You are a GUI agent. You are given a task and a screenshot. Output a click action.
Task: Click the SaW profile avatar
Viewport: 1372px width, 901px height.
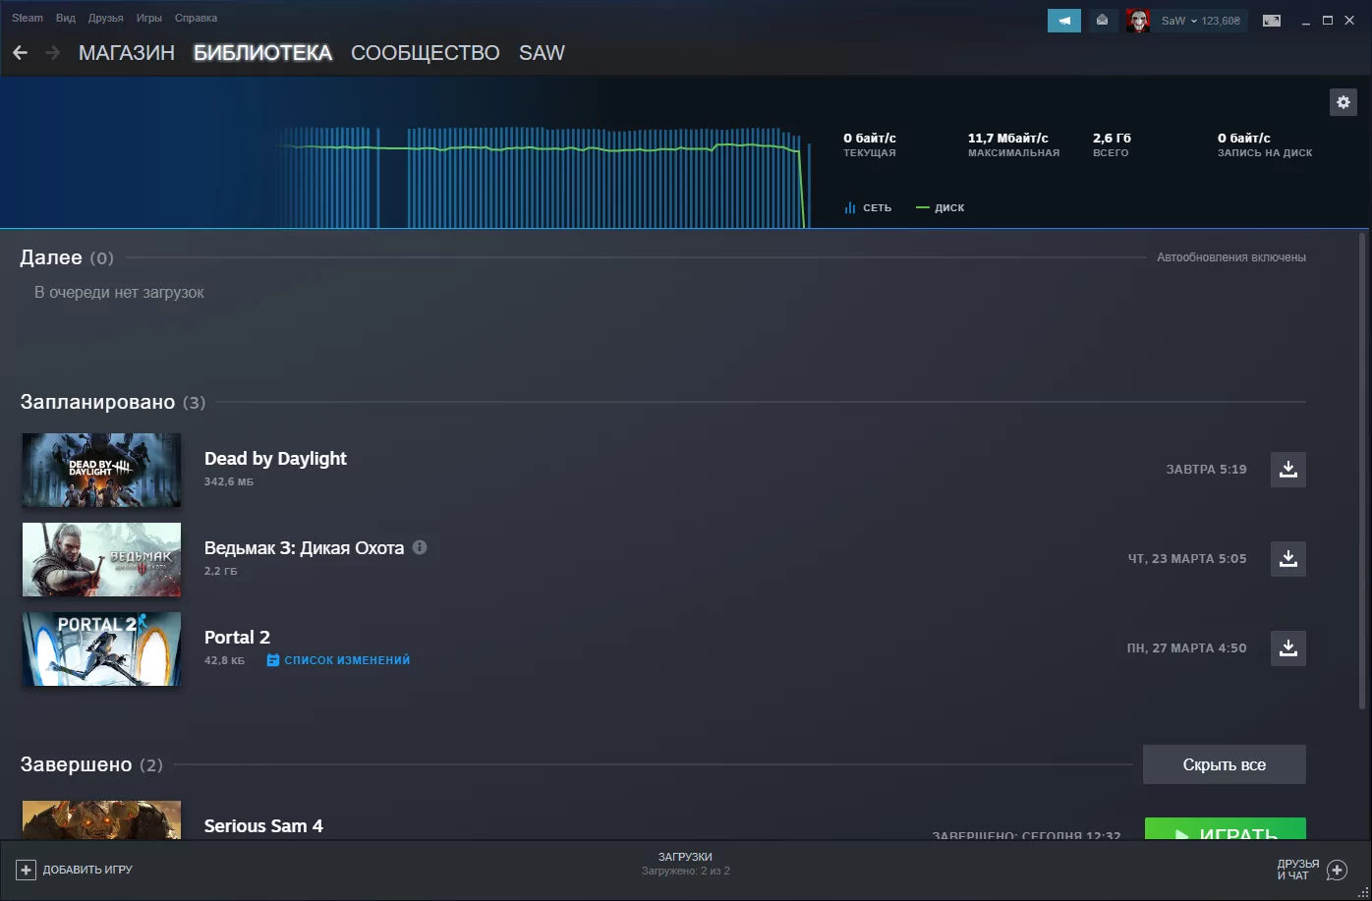[x=1138, y=21]
